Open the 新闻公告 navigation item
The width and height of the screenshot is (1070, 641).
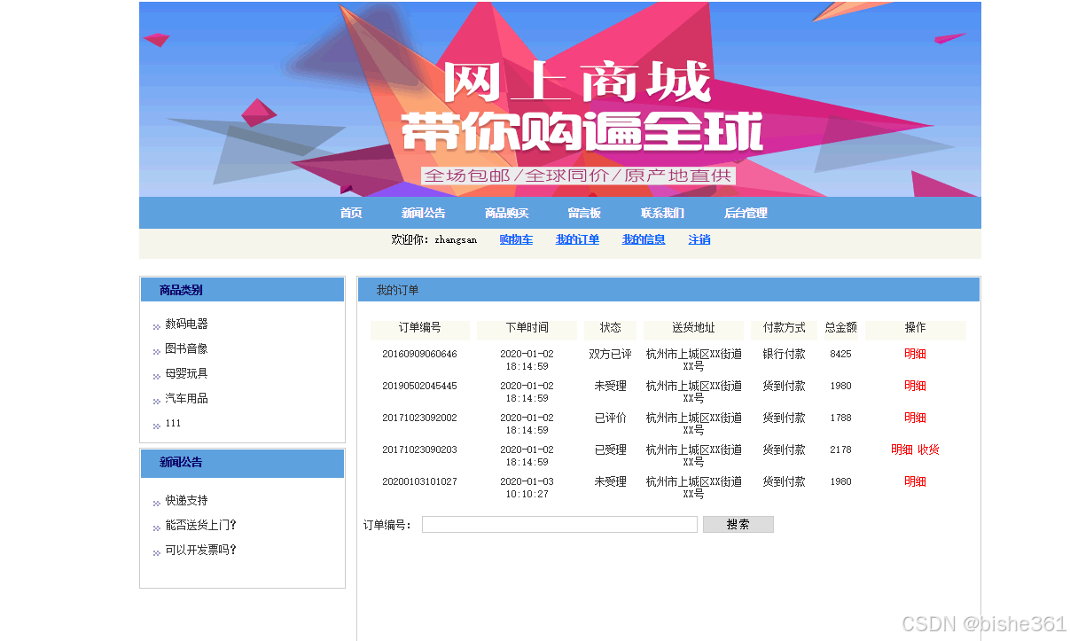click(424, 213)
